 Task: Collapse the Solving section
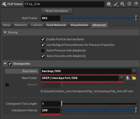click(x=5, y=32)
